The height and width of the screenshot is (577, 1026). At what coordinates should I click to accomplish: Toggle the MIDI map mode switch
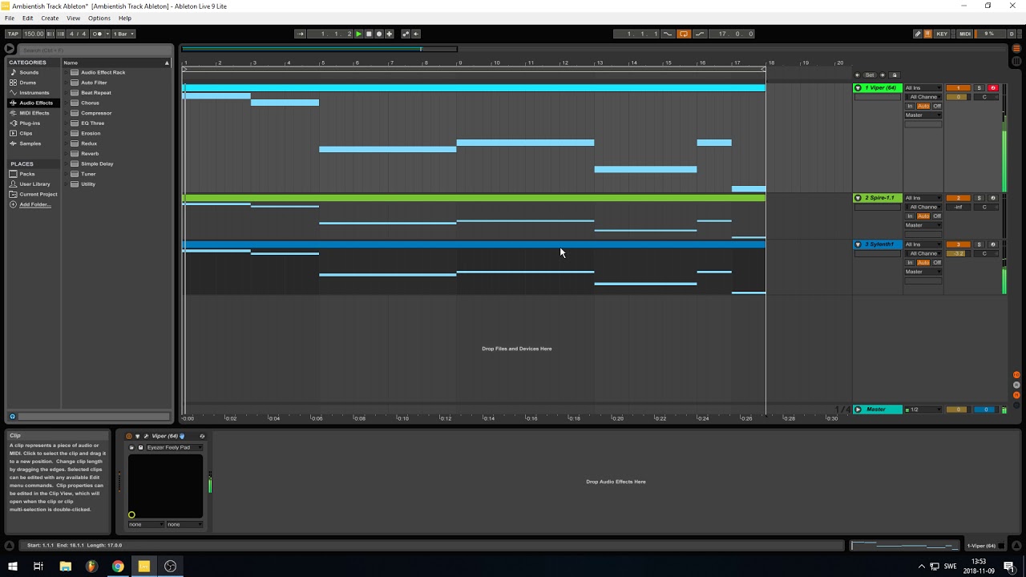(x=965, y=34)
